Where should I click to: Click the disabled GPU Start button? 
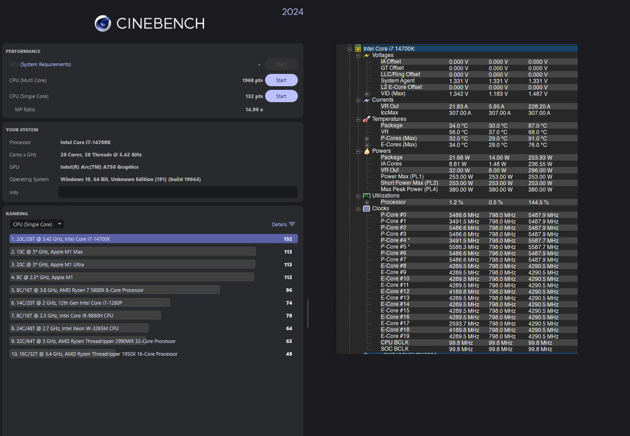[x=282, y=64]
